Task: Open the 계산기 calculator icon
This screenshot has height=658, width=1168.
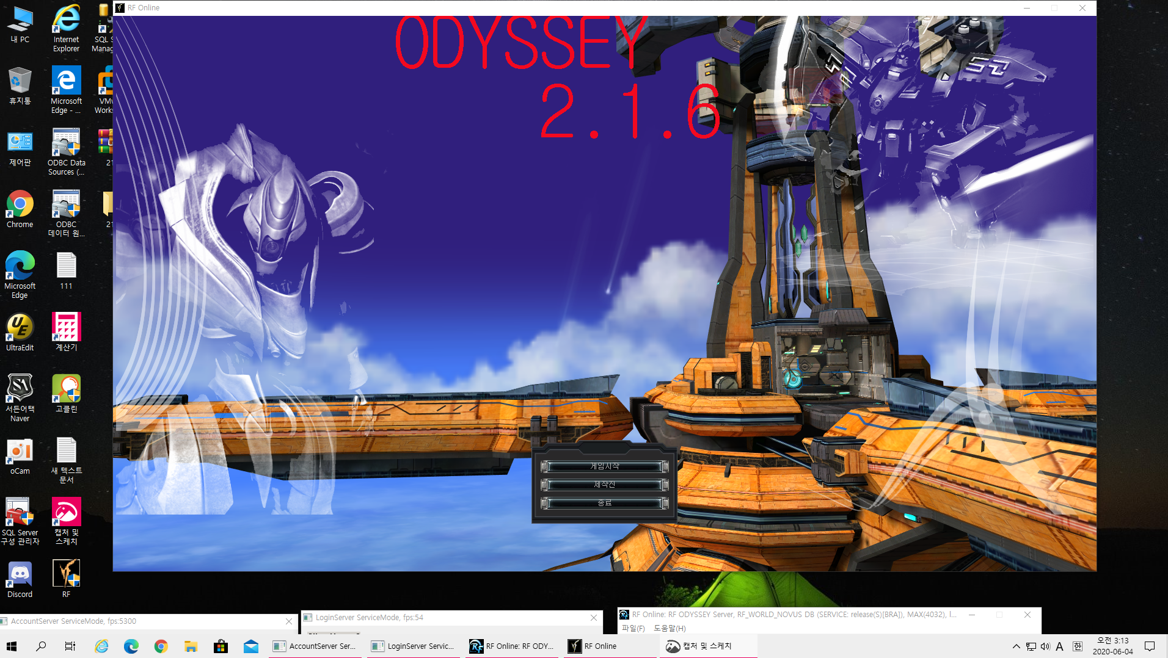Action: click(66, 332)
